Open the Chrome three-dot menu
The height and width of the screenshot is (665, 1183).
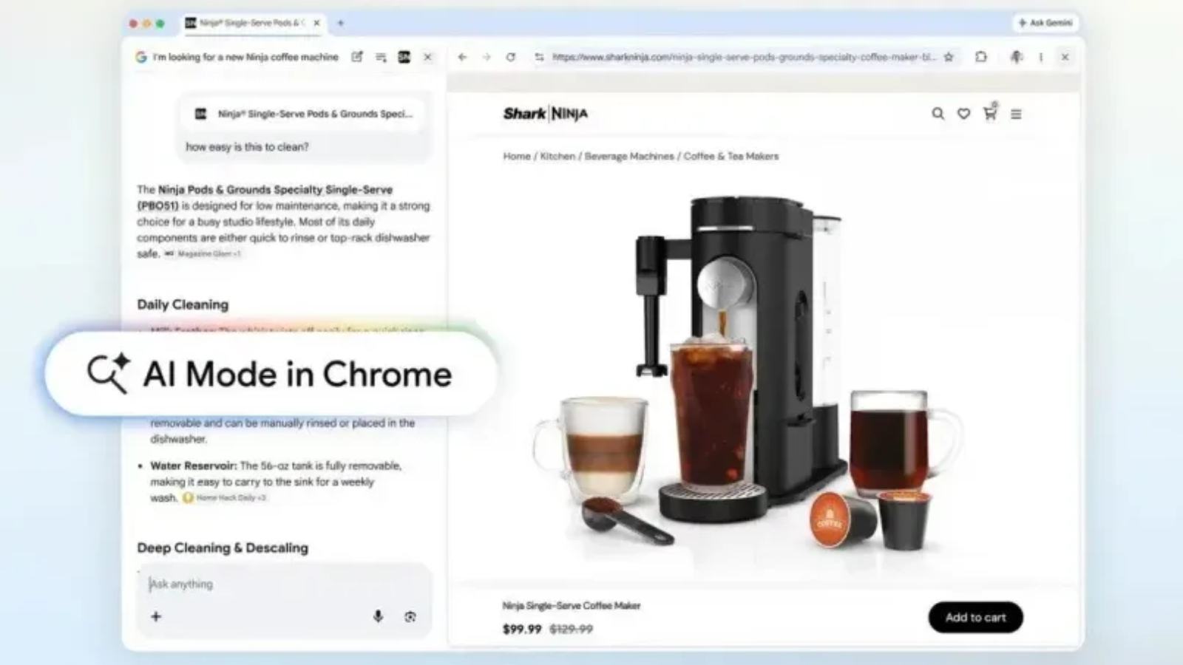coord(1040,57)
